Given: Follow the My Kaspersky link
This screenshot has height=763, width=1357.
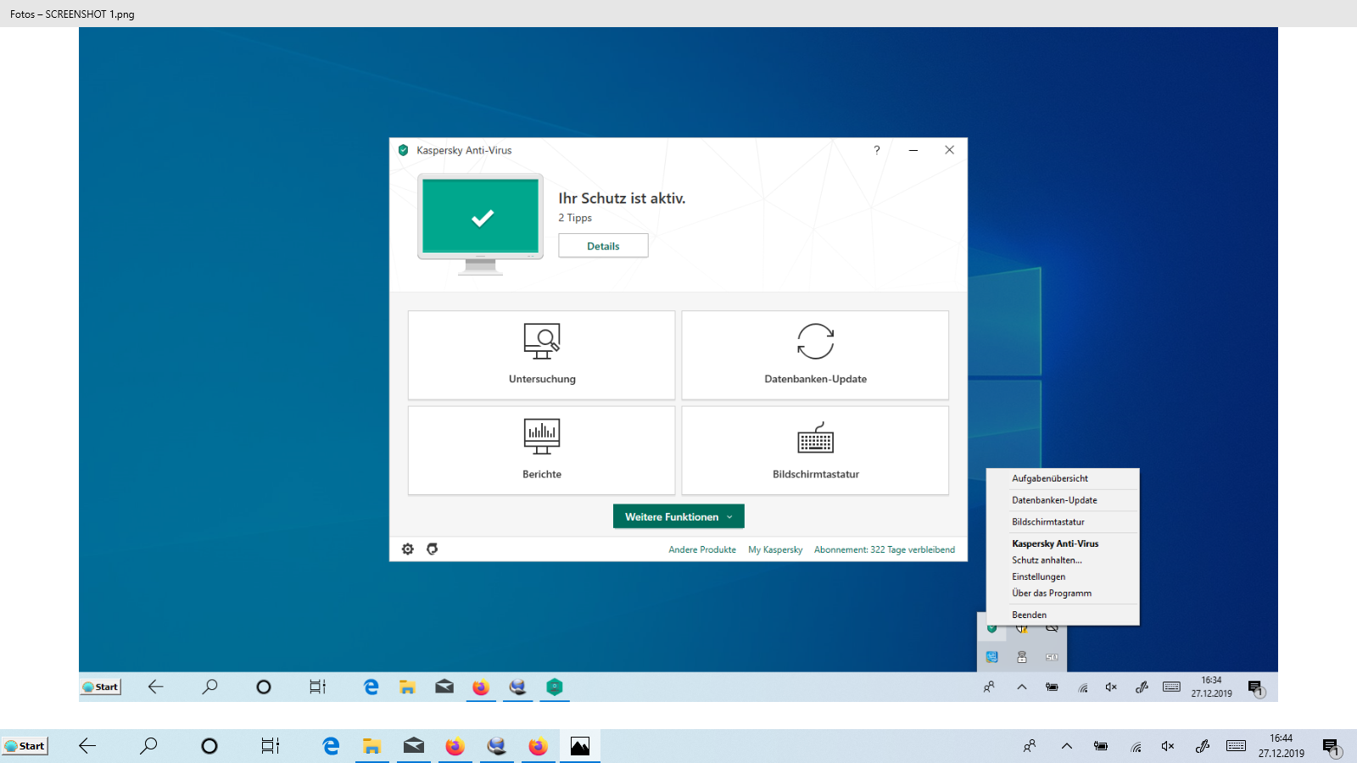Looking at the screenshot, I should [775, 549].
